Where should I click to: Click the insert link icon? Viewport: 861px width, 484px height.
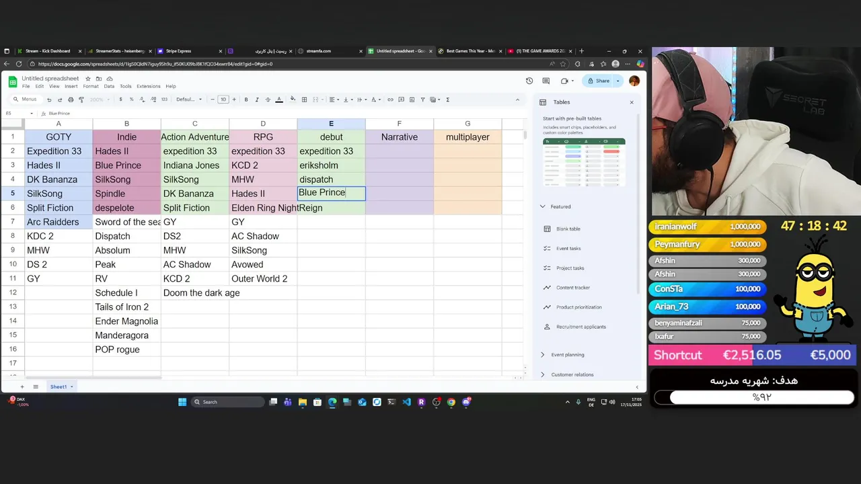click(390, 99)
